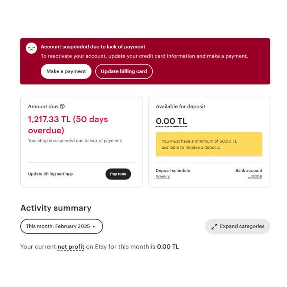This screenshot has height=287, width=287.
Task: Click the shop suspended notice under the amount due
Action: pos(75,141)
